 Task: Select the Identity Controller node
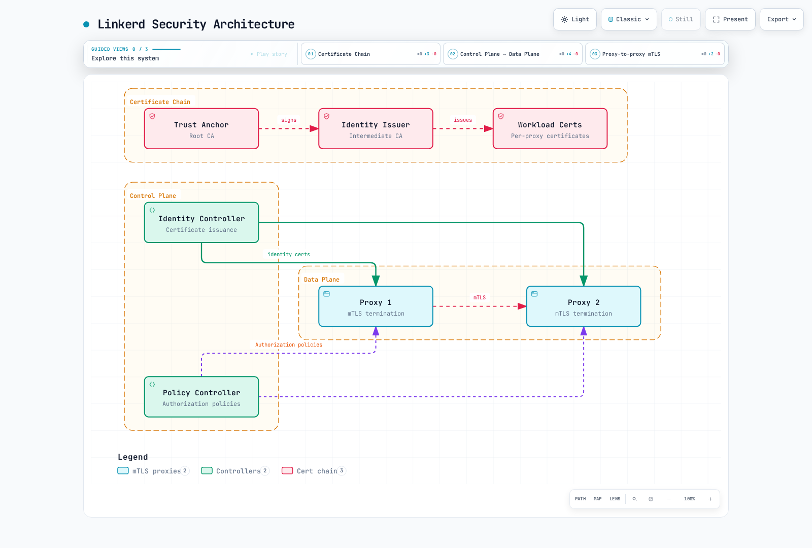tap(201, 223)
